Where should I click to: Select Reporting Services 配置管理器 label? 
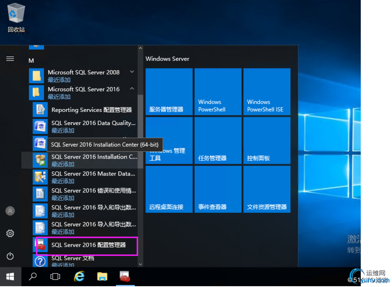(92, 110)
